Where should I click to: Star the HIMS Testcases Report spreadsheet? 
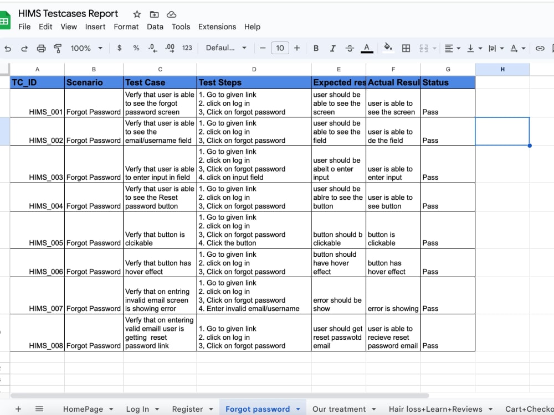coord(135,13)
